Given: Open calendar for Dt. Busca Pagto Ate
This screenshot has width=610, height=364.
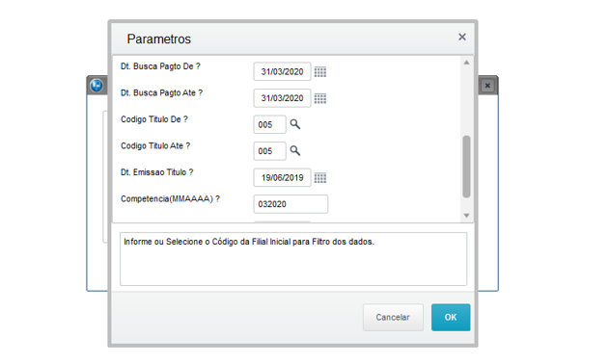Looking at the screenshot, I should (x=320, y=98).
